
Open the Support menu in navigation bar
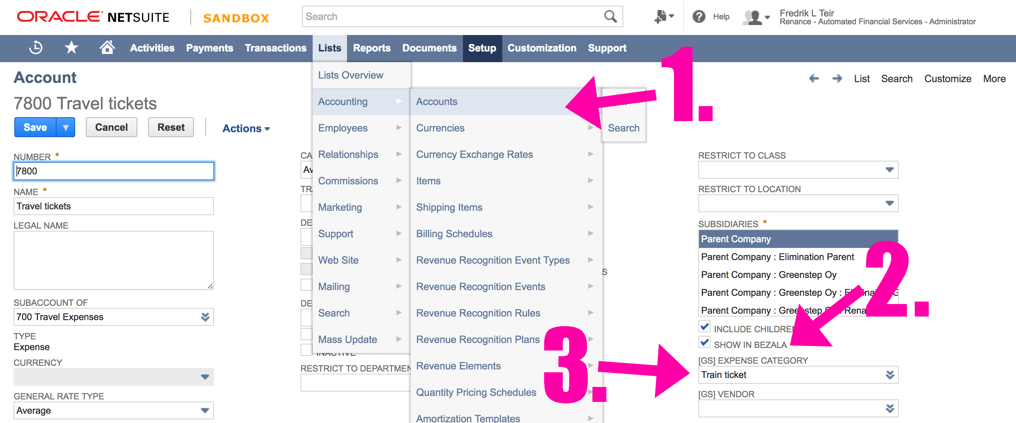pos(607,48)
